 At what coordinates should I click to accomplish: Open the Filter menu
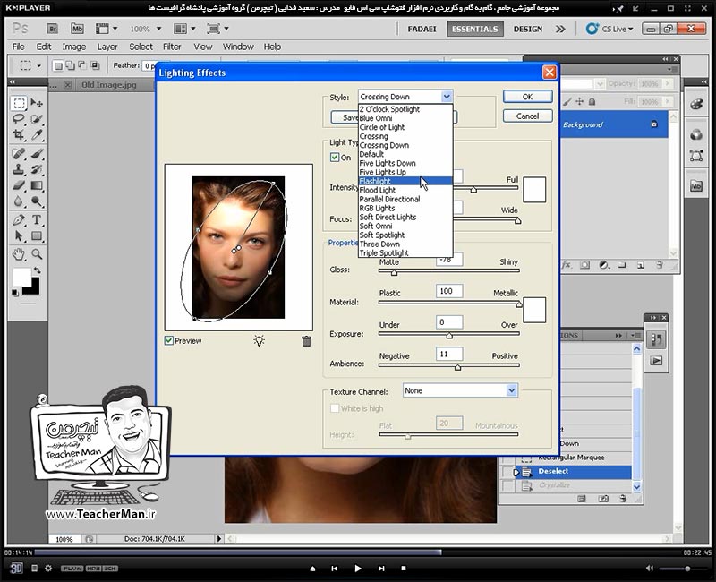172,47
